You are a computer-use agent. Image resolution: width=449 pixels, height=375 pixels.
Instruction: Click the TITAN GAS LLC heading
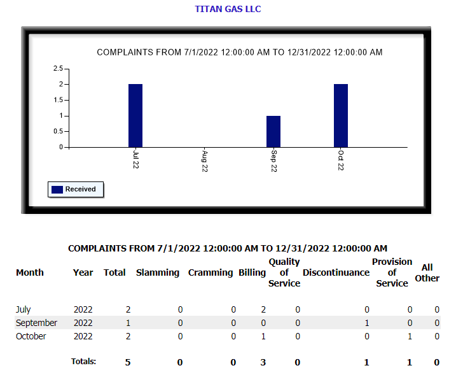pos(228,9)
